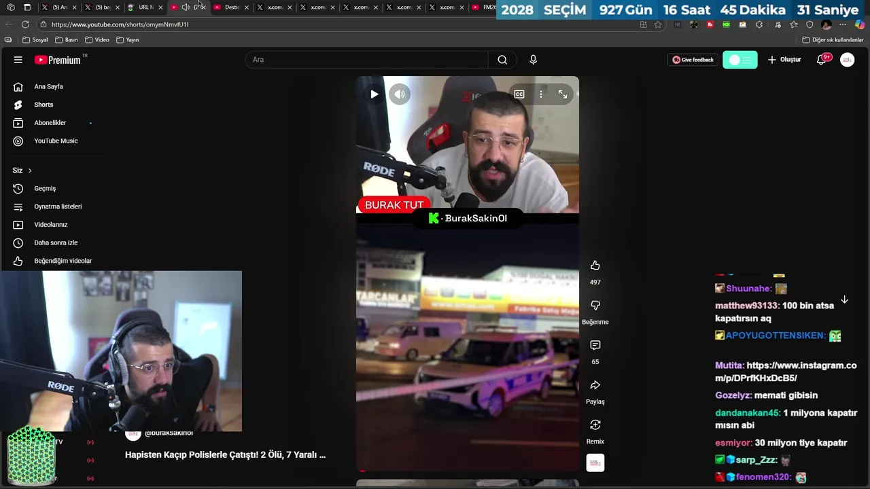Open Yayın bookmarks folder

pyautogui.click(x=128, y=40)
